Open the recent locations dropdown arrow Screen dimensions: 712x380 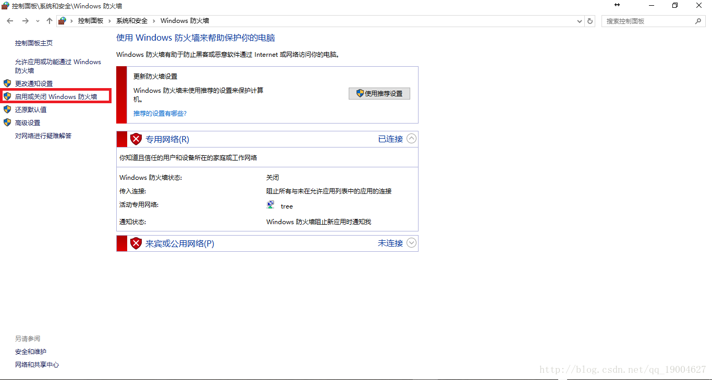click(x=38, y=21)
